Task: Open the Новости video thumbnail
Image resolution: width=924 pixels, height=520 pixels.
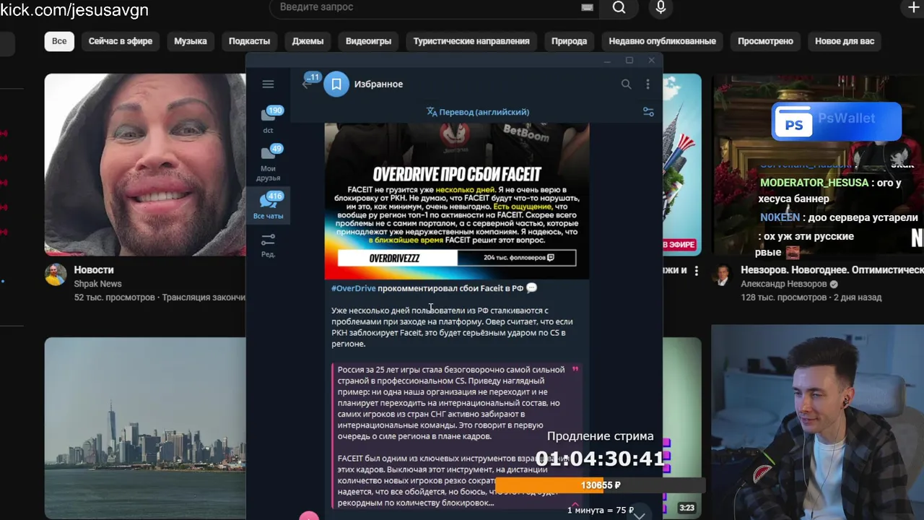Action: pos(144,165)
